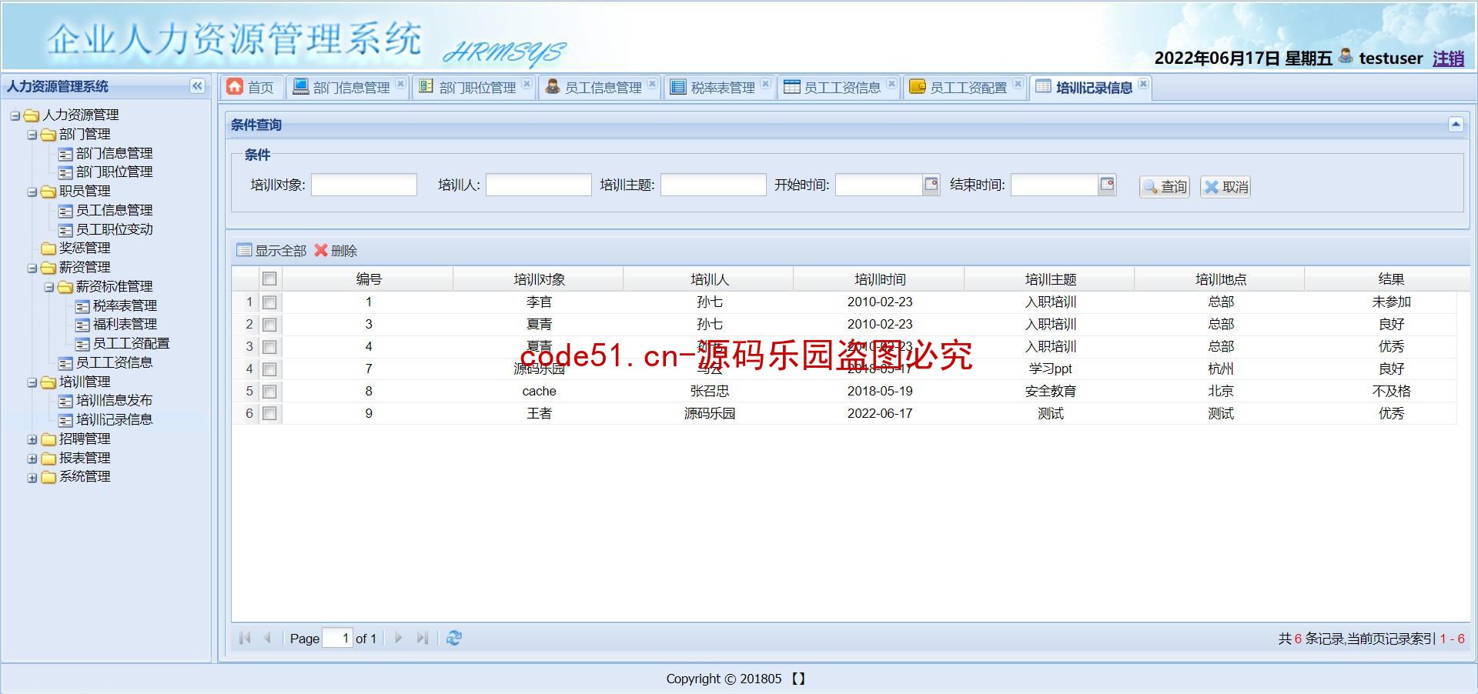Collapse the 条件查询 panel
This screenshot has height=694, width=1478.
[1456, 124]
